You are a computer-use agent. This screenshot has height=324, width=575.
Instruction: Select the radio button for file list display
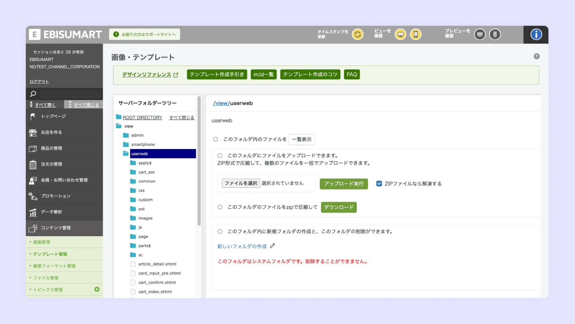pos(216,139)
